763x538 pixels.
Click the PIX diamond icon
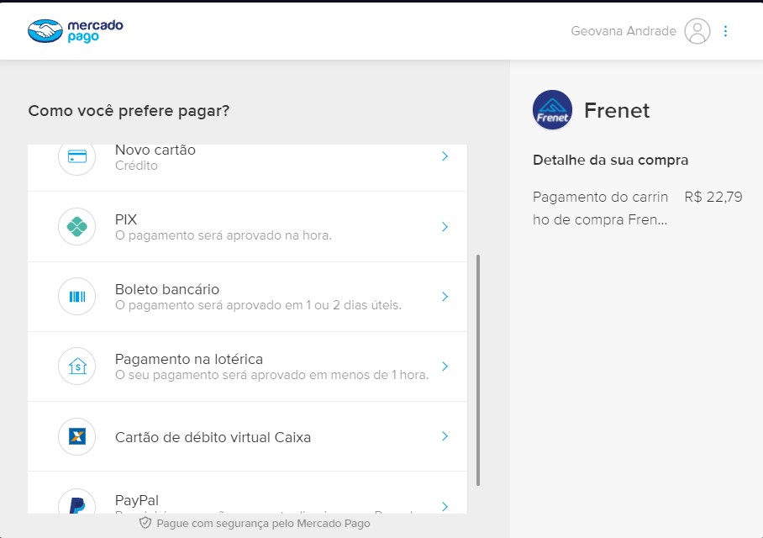[x=77, y=227]
